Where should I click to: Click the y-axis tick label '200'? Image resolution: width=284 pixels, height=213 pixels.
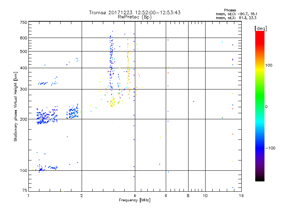pyautogui.click(x=23, y=119)
